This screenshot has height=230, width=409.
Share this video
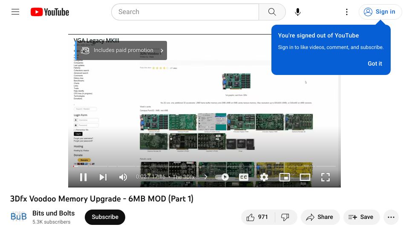coord(320,217)
